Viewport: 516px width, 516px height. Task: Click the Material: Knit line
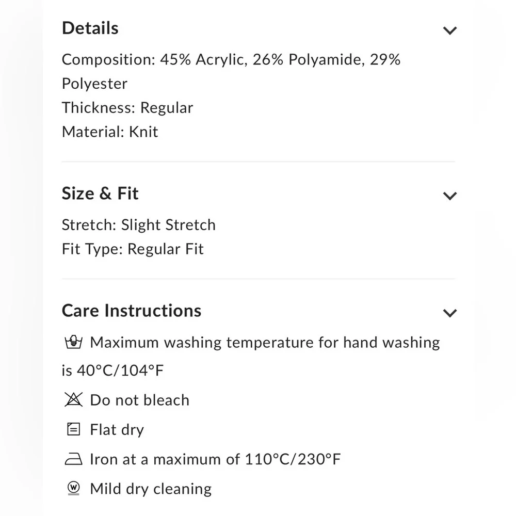point(110,132)
